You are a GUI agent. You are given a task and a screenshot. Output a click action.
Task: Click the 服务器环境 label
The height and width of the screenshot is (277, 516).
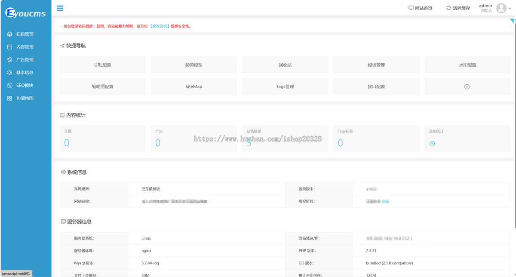tap(84, 251)
